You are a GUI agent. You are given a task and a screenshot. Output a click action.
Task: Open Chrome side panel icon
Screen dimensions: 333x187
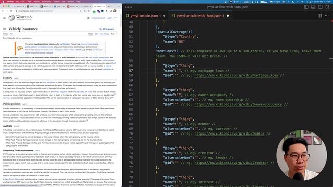point(111,11)
